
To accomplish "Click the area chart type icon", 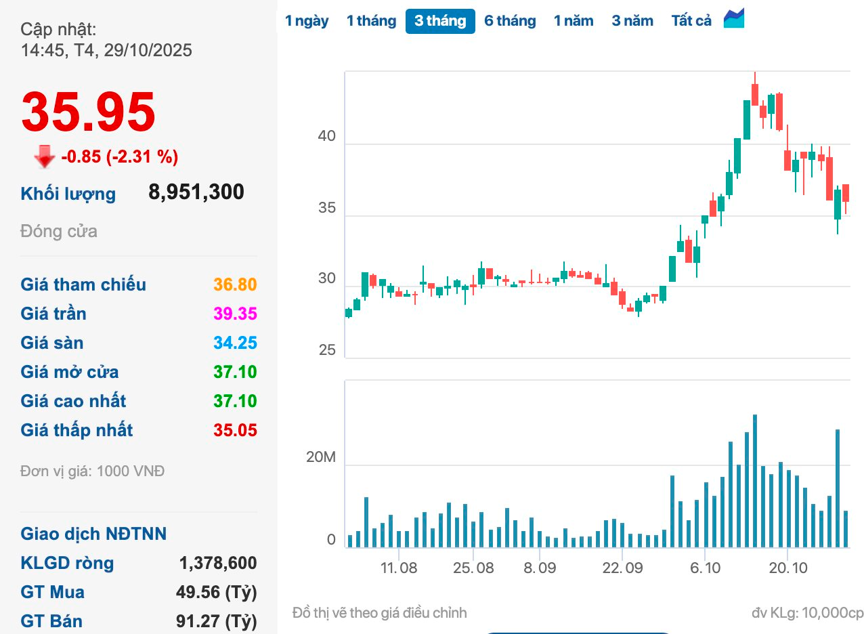I will (x=734, y=19).
